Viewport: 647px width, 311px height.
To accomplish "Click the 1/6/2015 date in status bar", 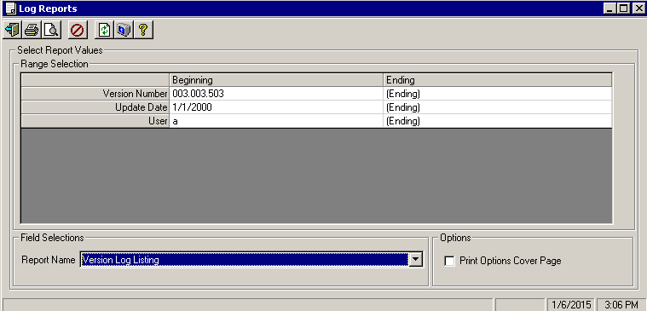I will pyautogui.click(x=571, y=305).
